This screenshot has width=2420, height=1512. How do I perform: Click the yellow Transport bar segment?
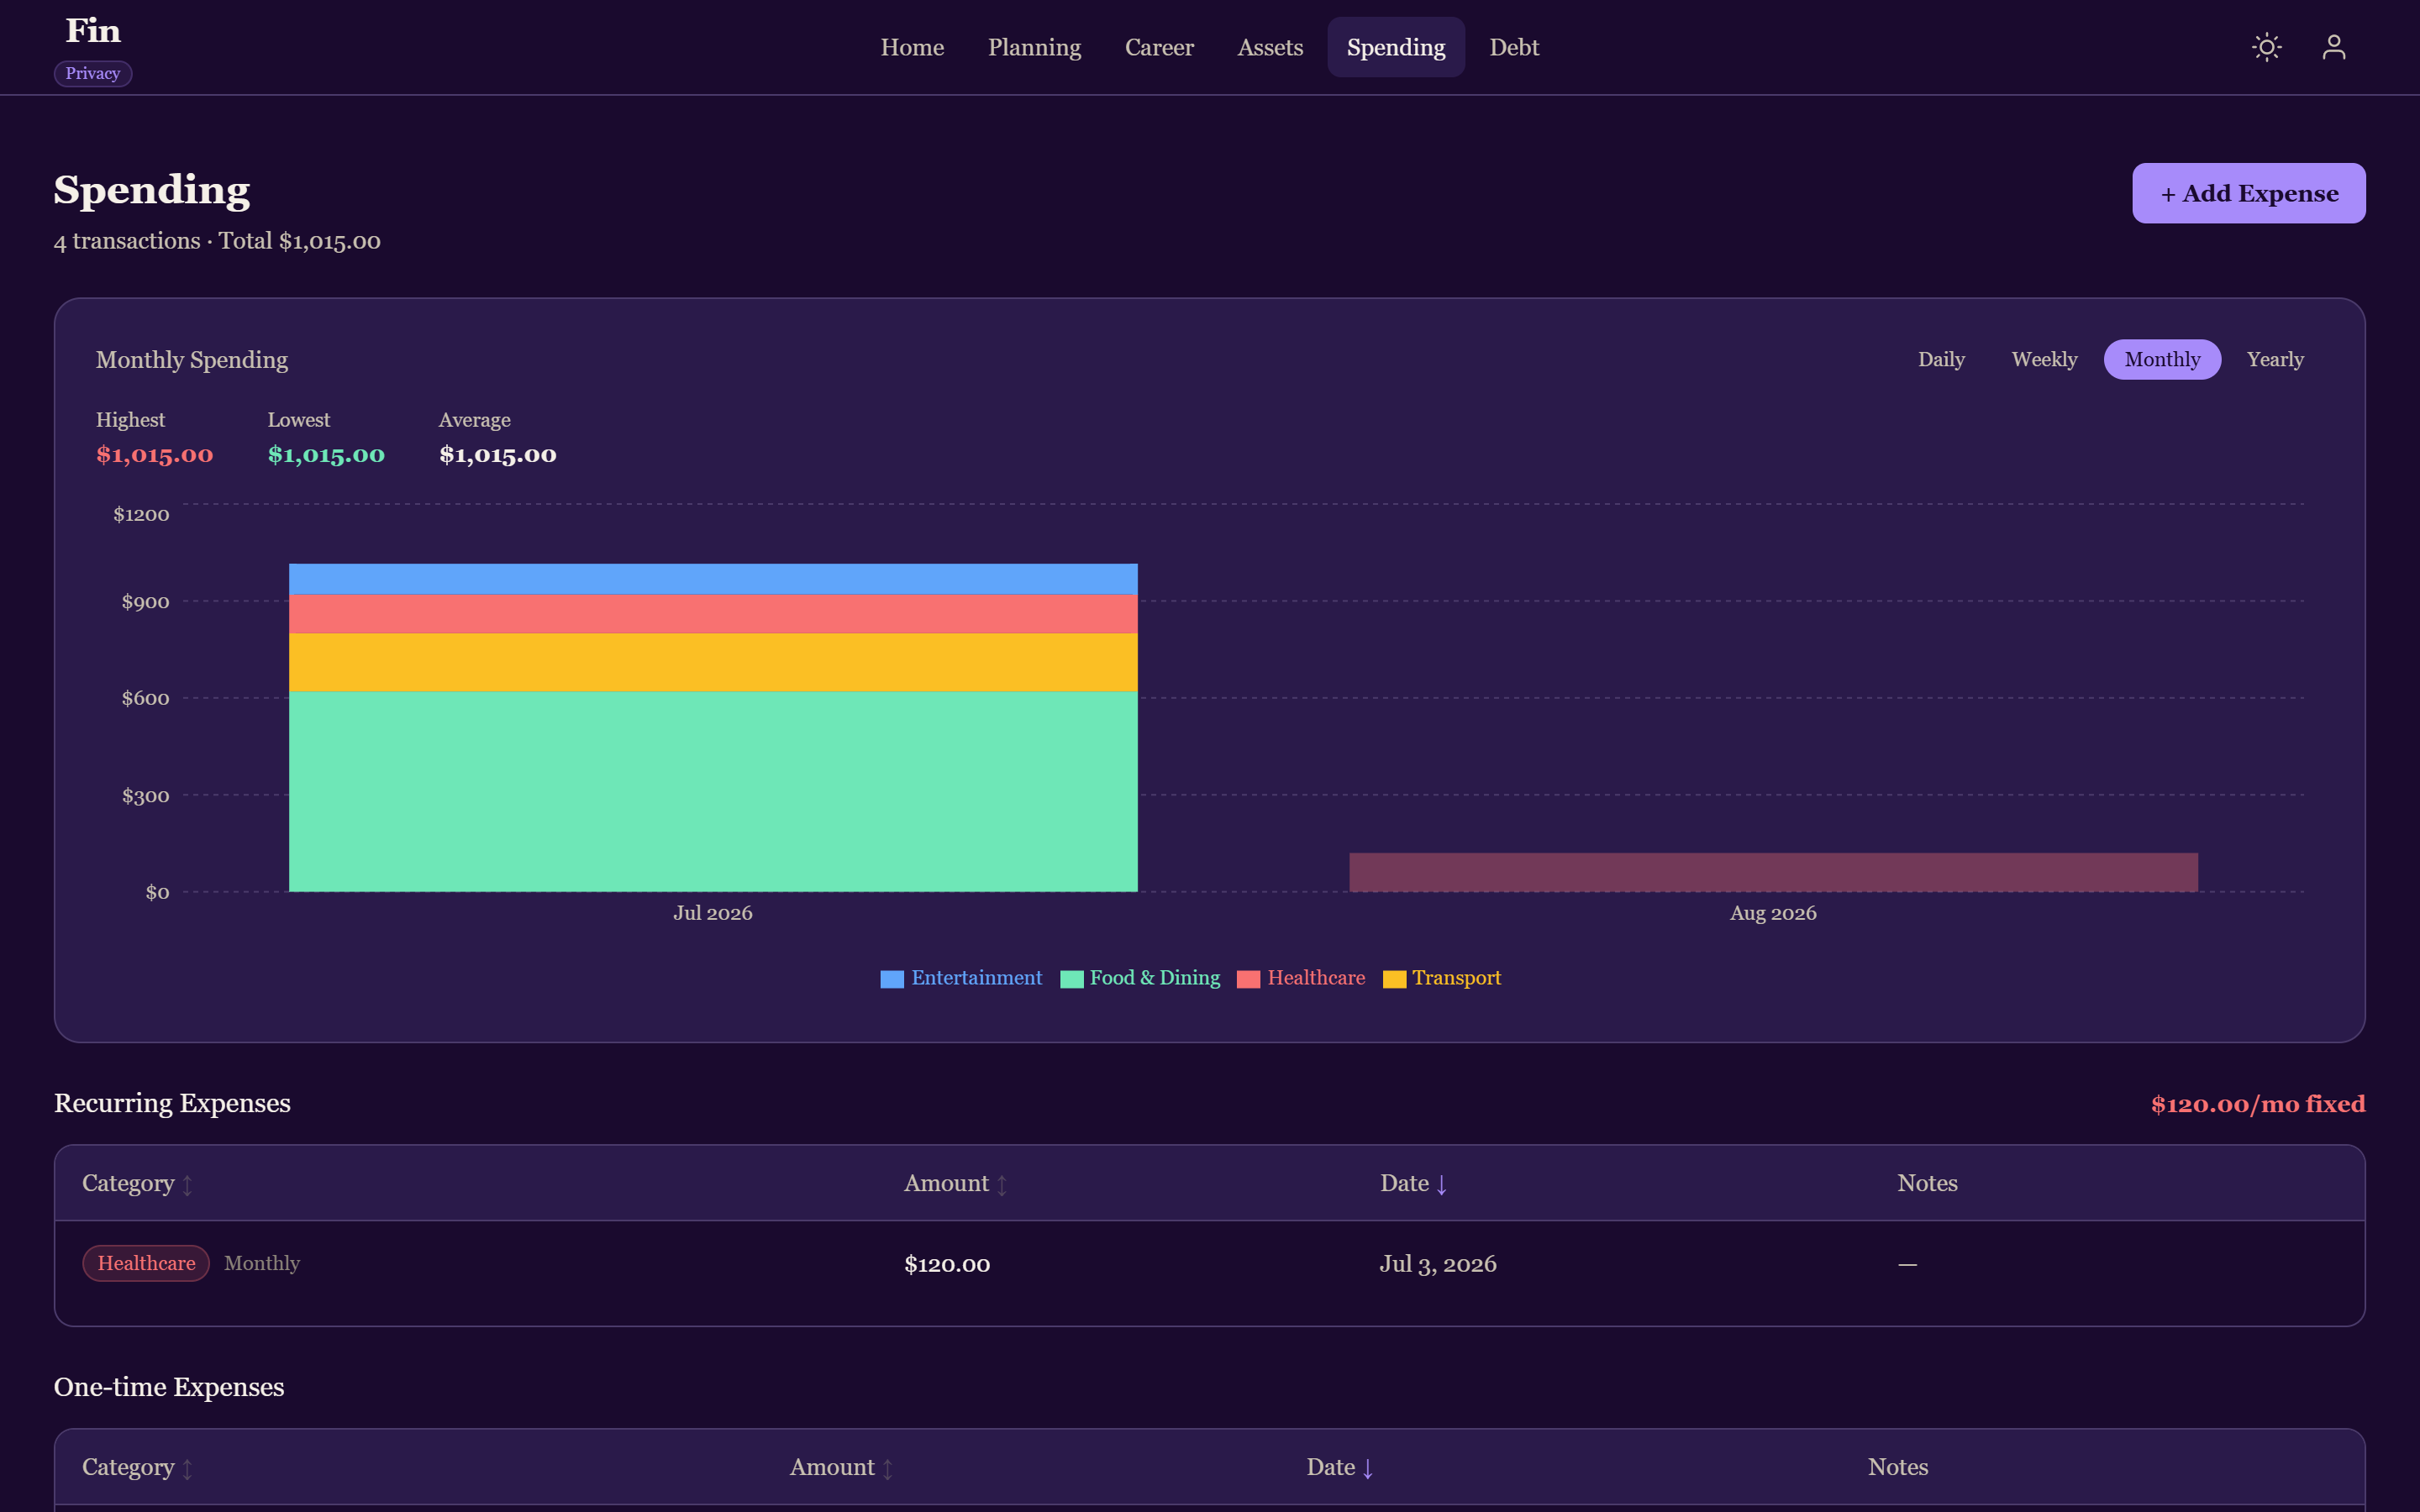[713, 663]
